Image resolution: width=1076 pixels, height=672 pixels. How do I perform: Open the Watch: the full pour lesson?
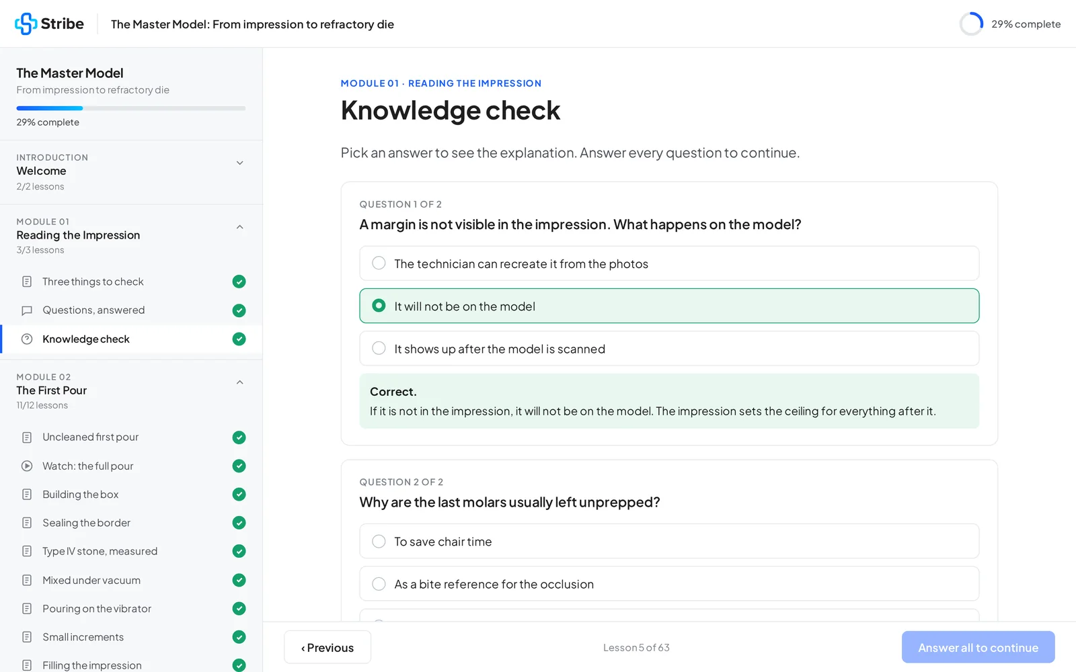131,466
